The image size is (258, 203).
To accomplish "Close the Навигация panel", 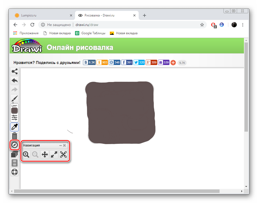I will click(x=64, y=145).
